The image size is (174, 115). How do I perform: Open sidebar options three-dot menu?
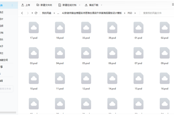pos(12,5)
